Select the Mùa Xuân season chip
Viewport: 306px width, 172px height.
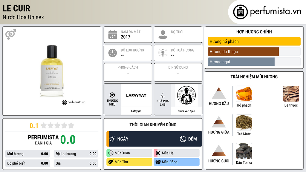[129, 153]
